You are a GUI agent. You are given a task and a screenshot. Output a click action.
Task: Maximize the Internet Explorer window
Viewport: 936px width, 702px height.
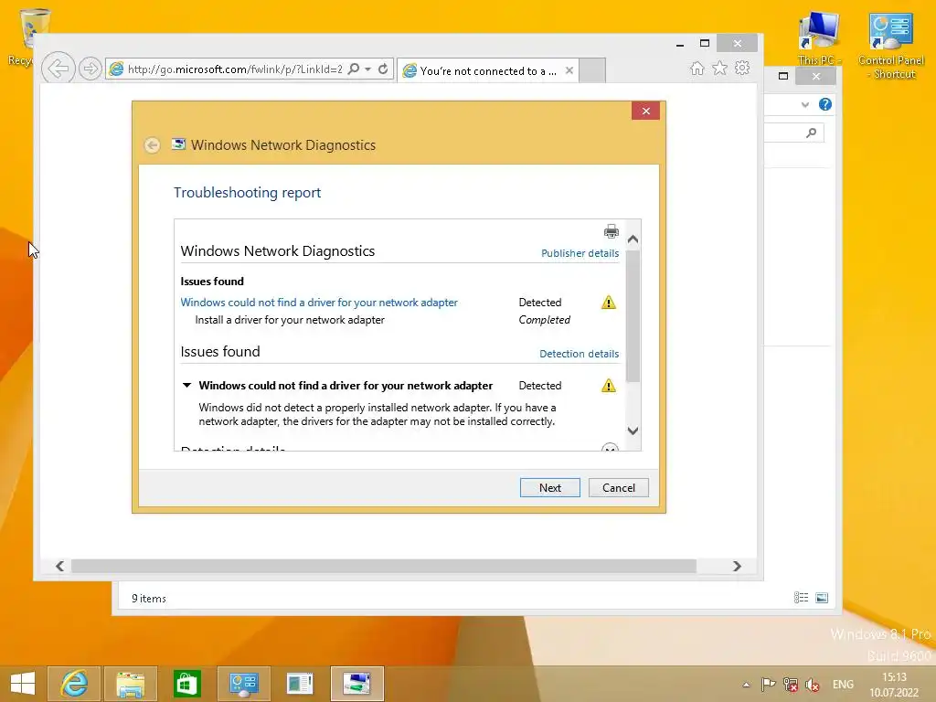[x=705, y=43]
